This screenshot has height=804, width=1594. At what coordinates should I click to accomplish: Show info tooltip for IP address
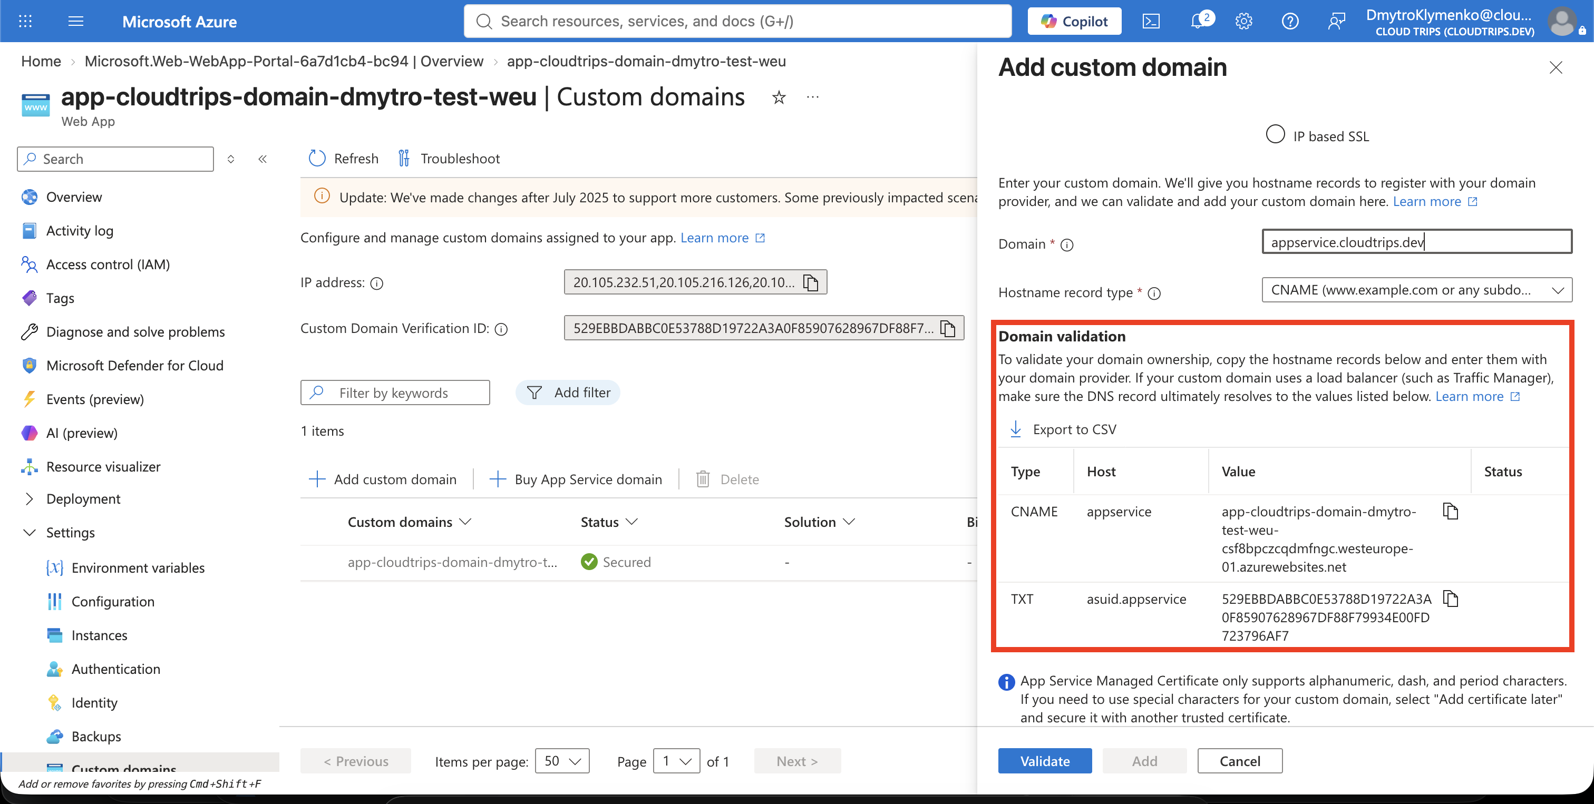377,283
